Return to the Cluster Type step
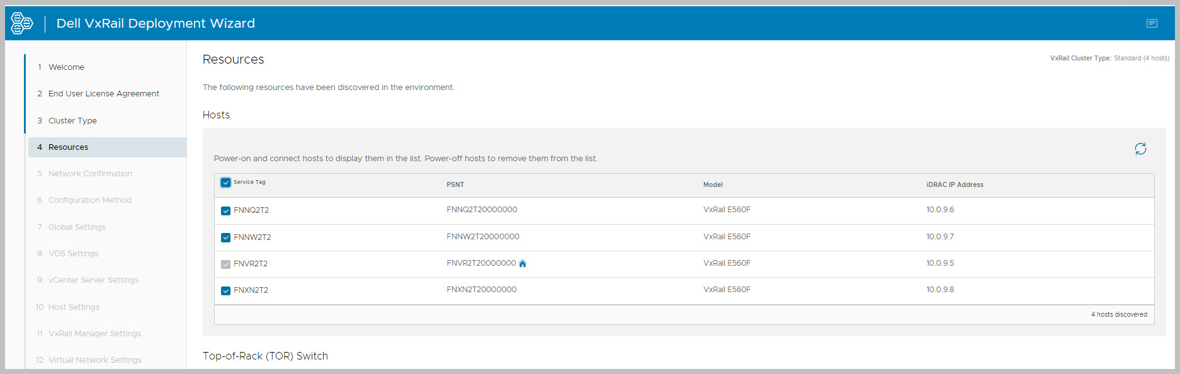The width and height of the screenshot is (1180, 374). click(x=72, y=121)
